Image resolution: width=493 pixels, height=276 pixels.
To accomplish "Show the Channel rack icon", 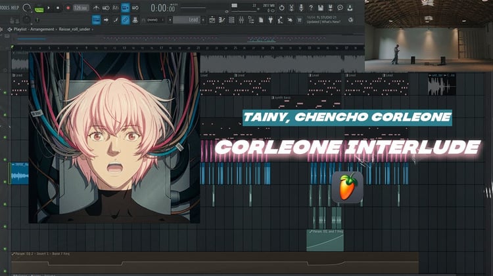I will pyautogui.click(x=232, y=20).
